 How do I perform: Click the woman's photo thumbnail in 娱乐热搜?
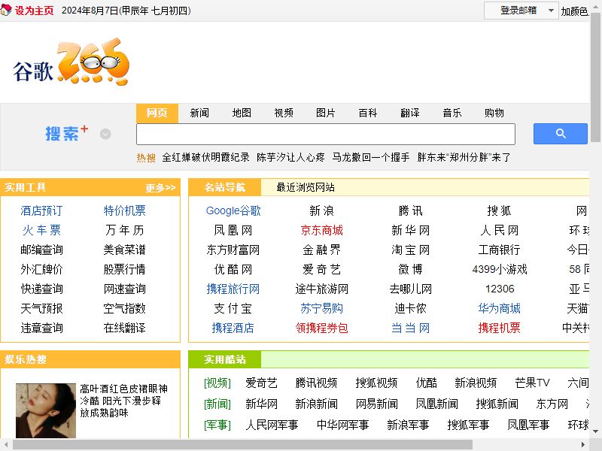(x=46, y=410)
